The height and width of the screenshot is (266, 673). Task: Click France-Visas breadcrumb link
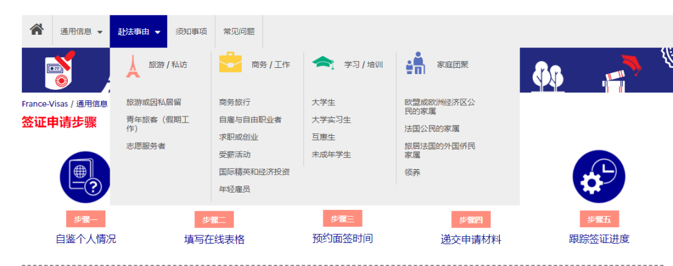(x=44, y=104)
